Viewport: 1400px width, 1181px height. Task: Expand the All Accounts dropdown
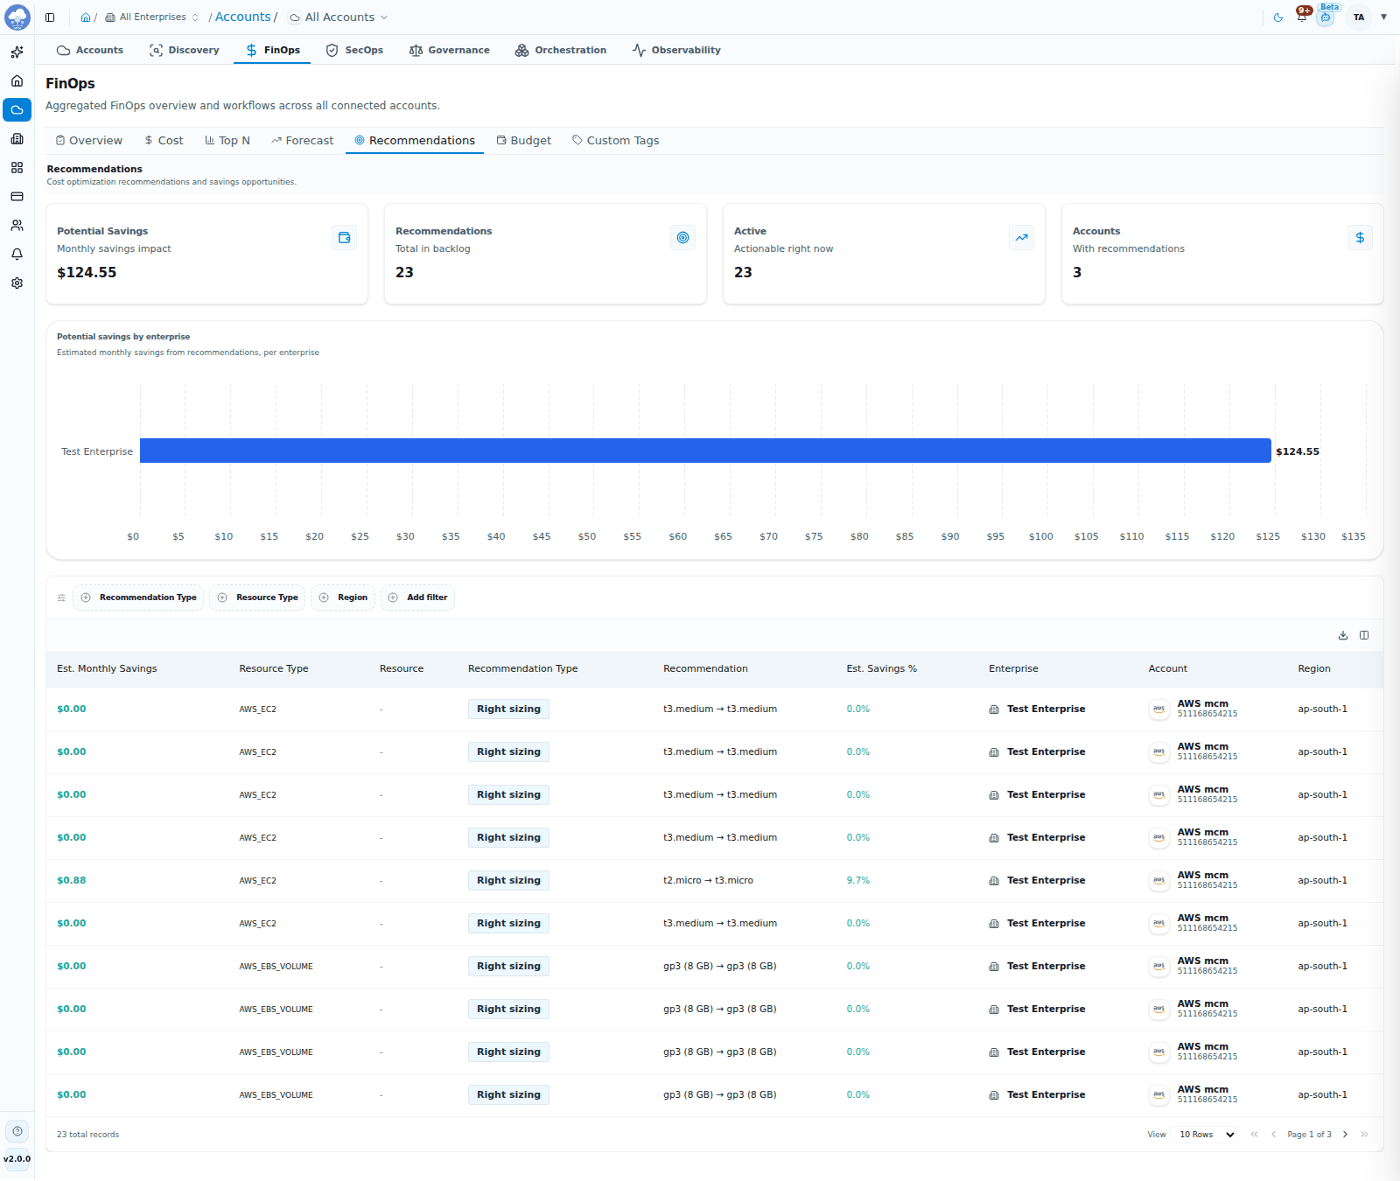pyautogui.click(x=339, y=17)
